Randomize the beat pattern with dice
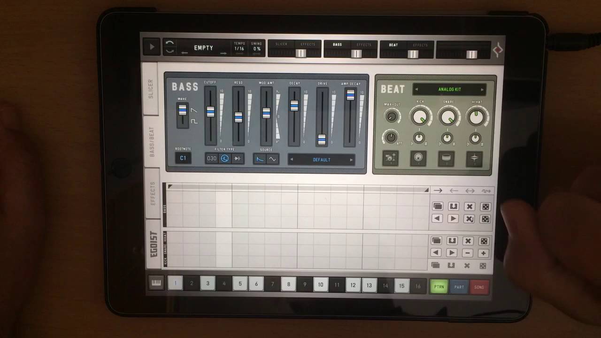Screen dimensions: 601x338 pyautogui.click(x=484, y=241)
